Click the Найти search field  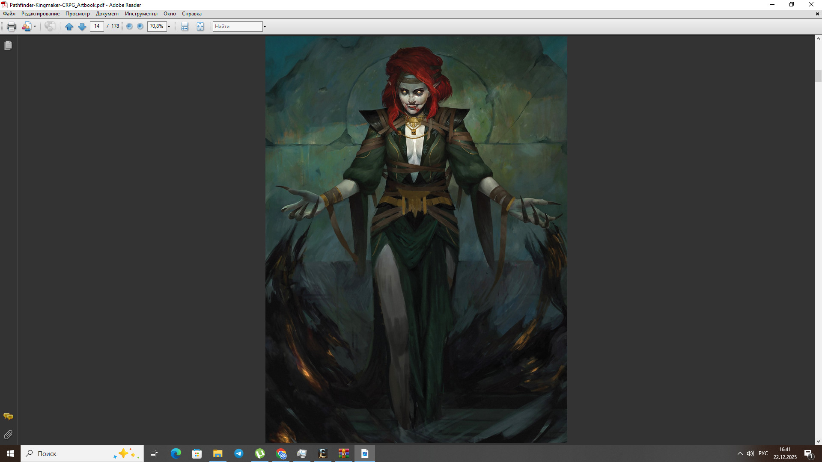[x=237, y=27]
